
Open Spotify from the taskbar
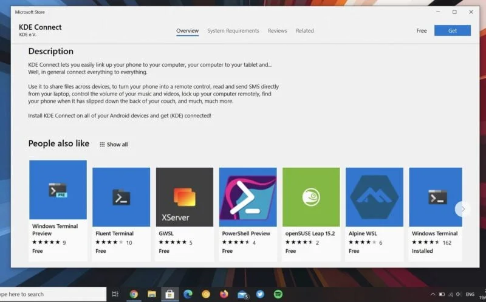click(x=278, y=294)
